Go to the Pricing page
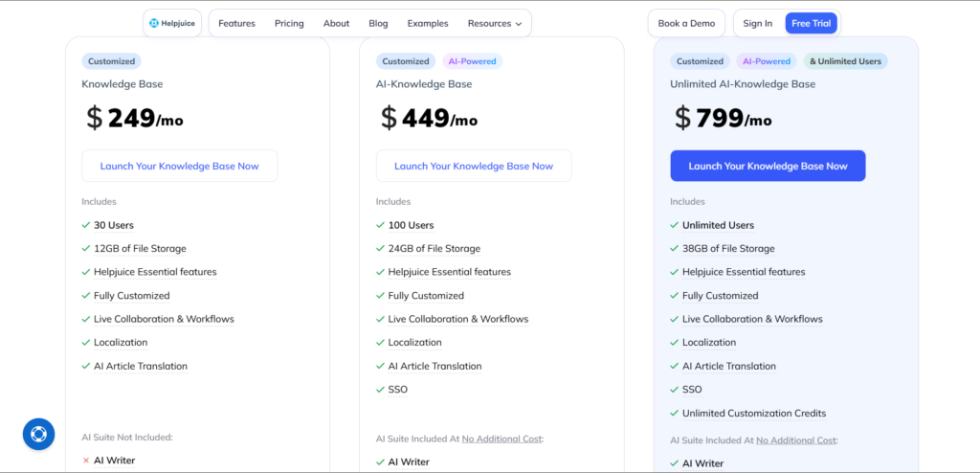Screen dimensions: 980x473 (x=289, y=23)
